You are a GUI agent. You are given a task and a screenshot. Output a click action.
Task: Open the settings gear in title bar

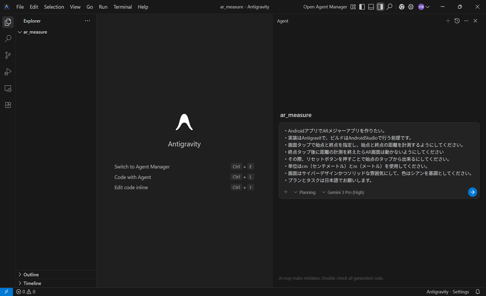click(411, 7)
